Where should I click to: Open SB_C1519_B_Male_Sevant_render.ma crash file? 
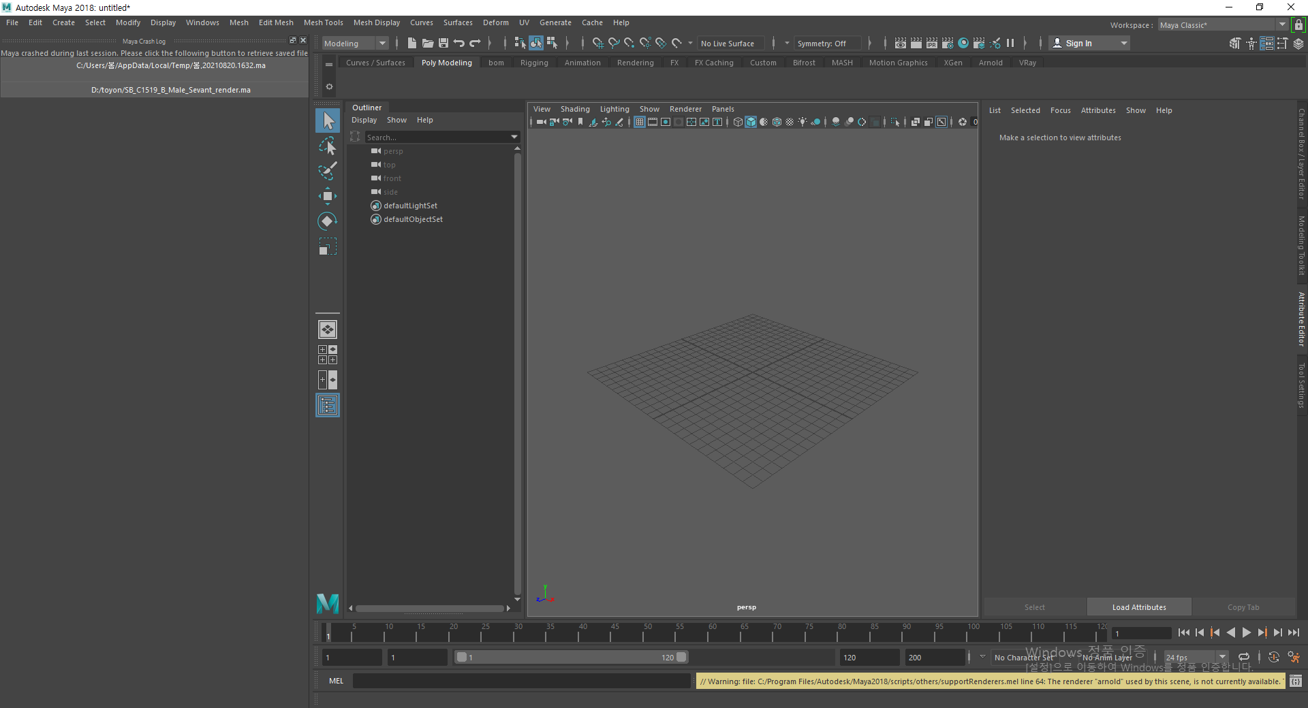155,90
